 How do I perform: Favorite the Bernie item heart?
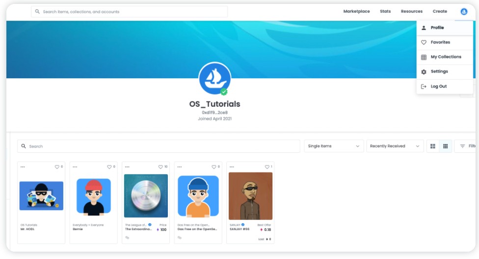[x=109, y=167]
